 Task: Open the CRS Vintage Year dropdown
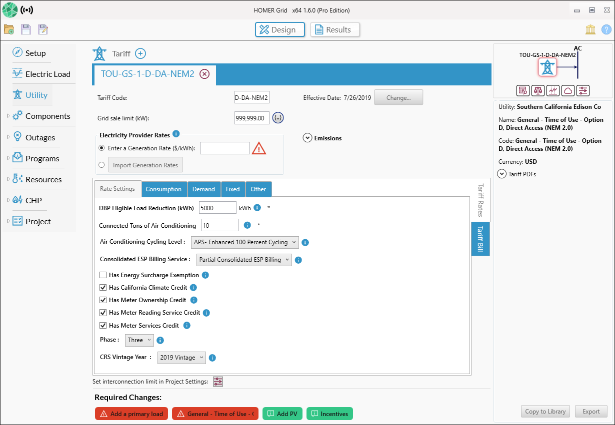click(181, 358)
